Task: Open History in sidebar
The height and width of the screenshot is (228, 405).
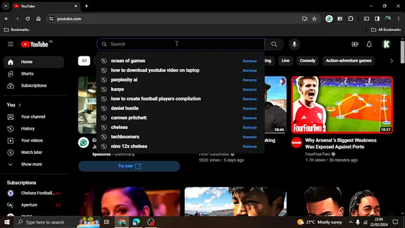Action: tap(34, 129)
